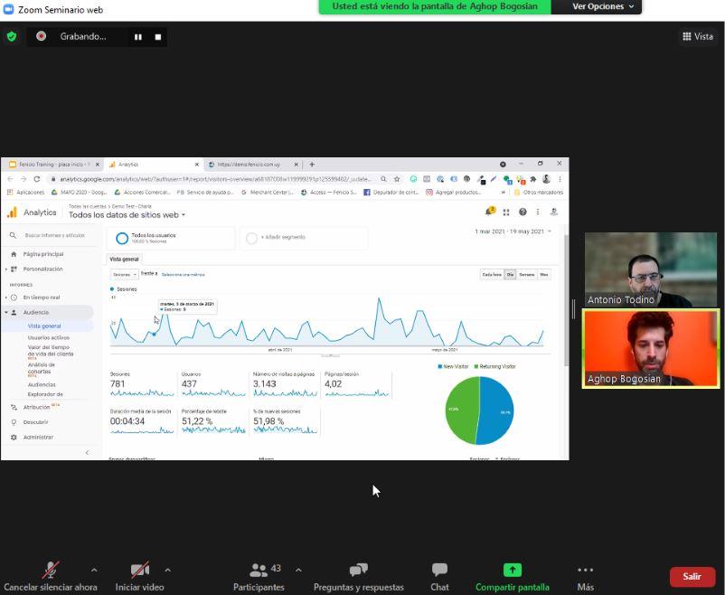Image resolution: width=725 pixels, height=595 pixels.
Task: Select Aghop Bogosian's video thumbnail
Action: pyautogui.click(x=650, y=348)
